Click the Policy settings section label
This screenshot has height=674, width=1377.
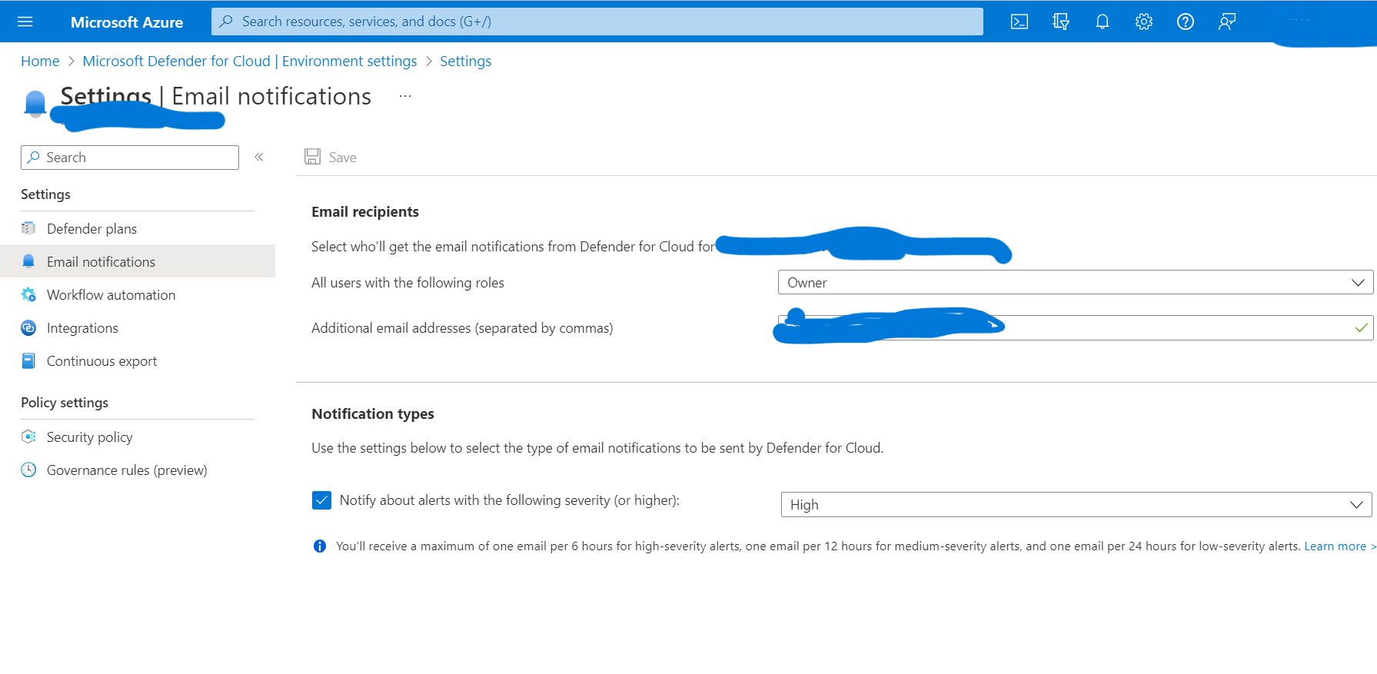[65, 402]
